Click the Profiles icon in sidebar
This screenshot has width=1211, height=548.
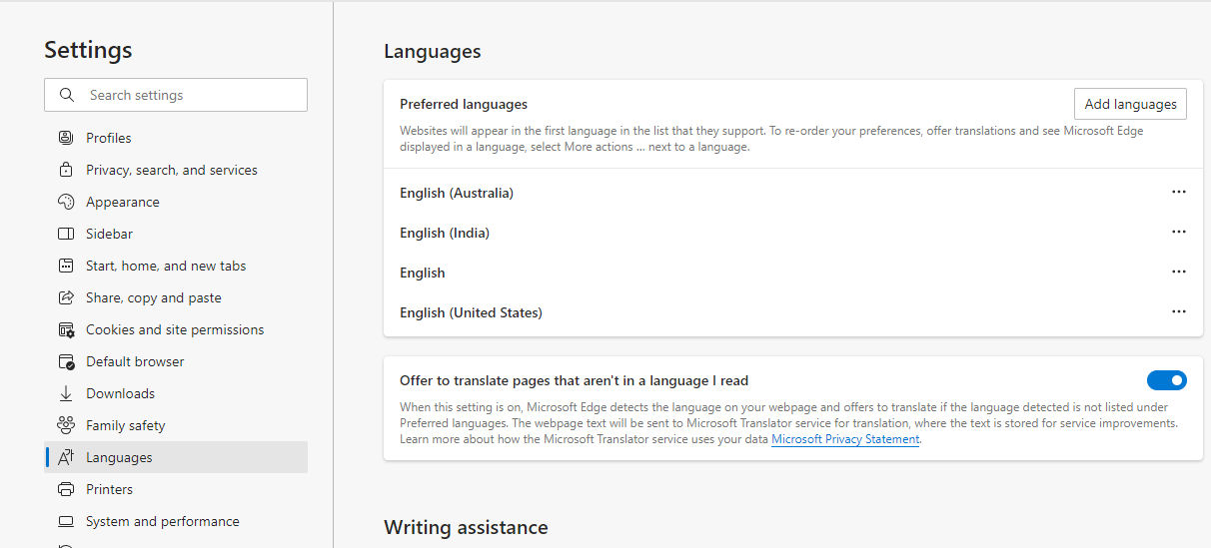pos(66,138)
